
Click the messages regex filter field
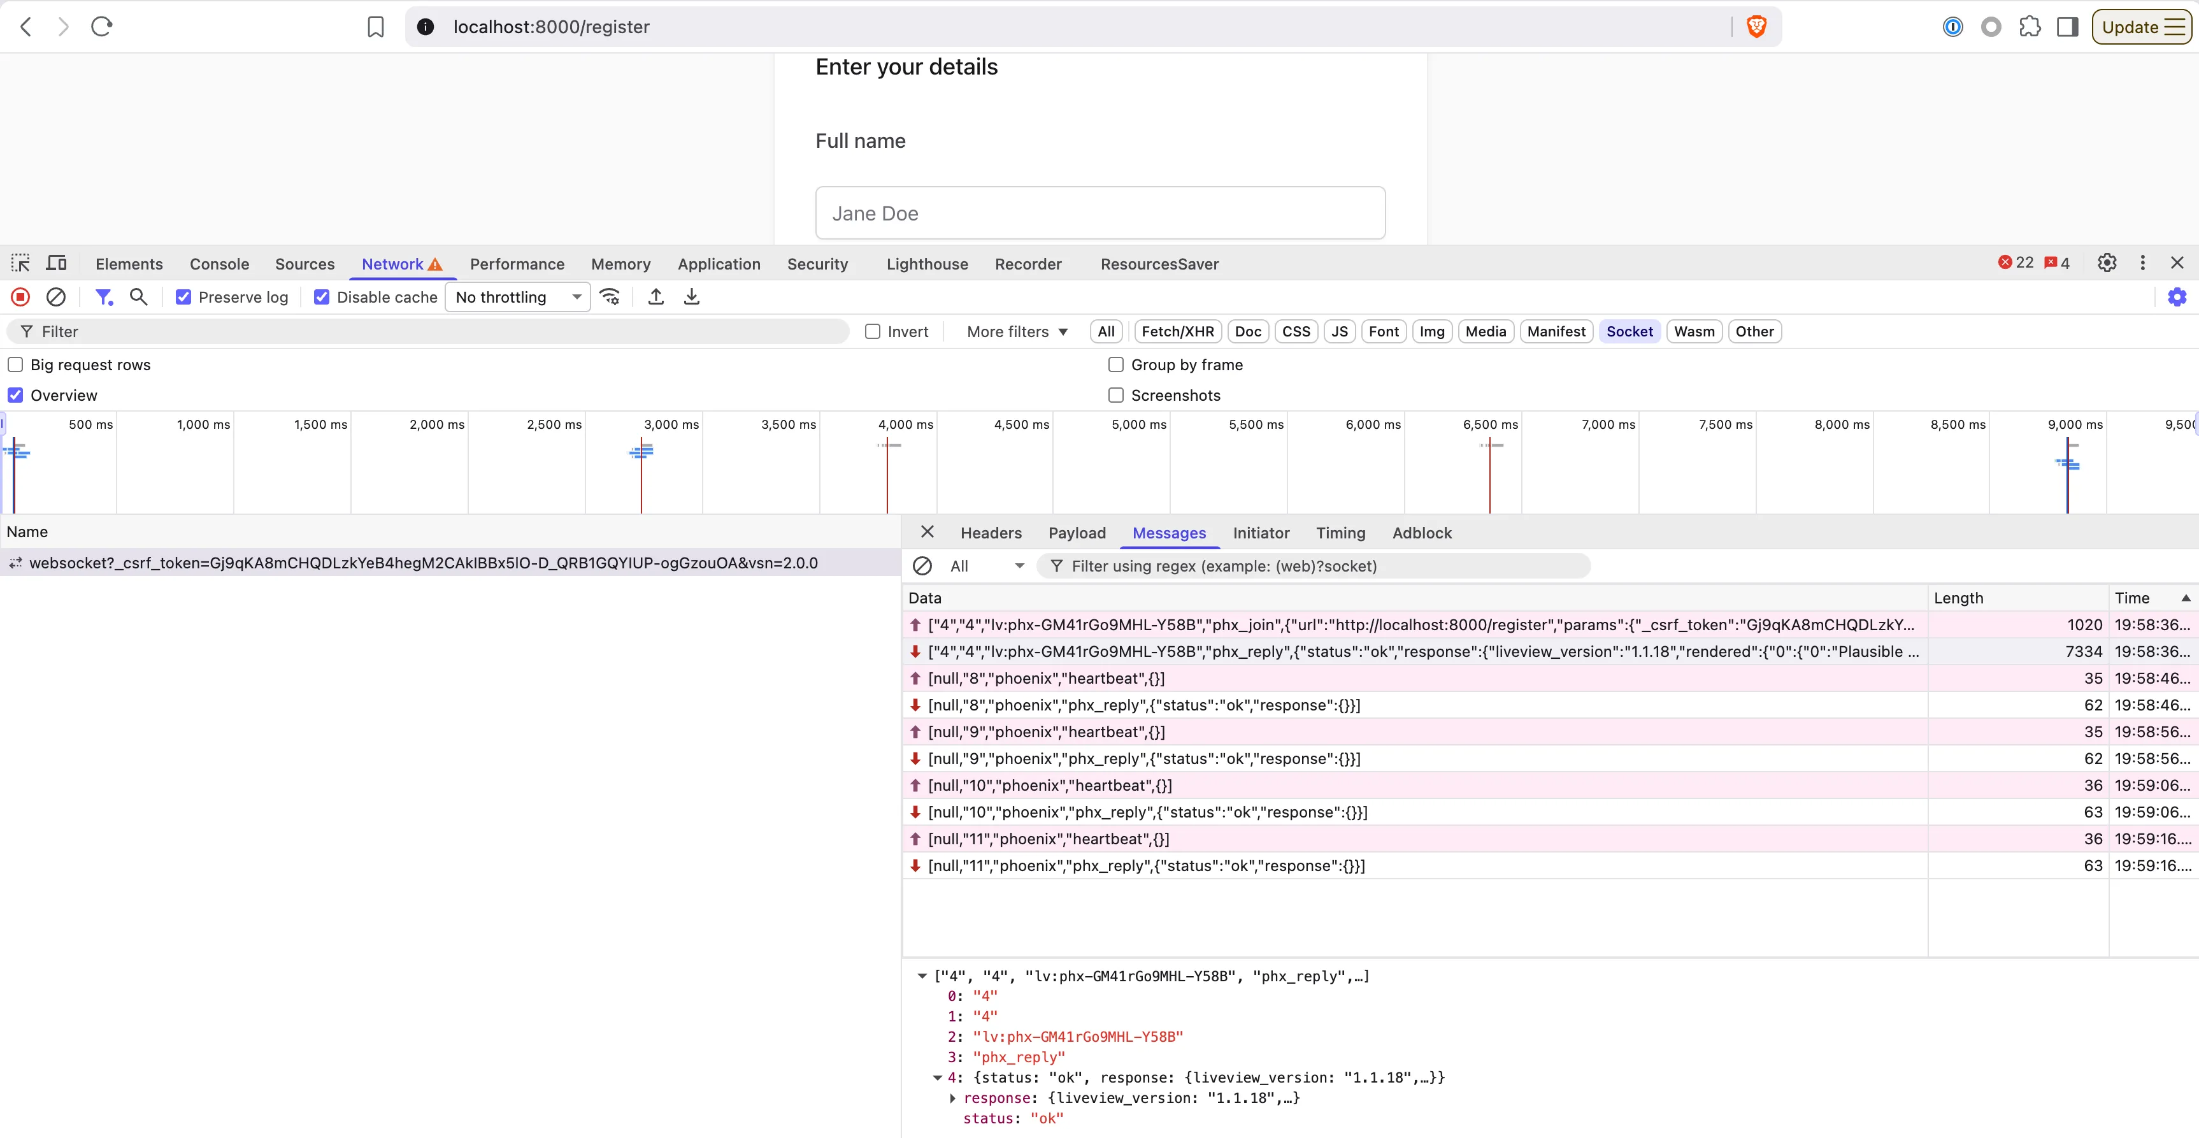click(1313, 566)
